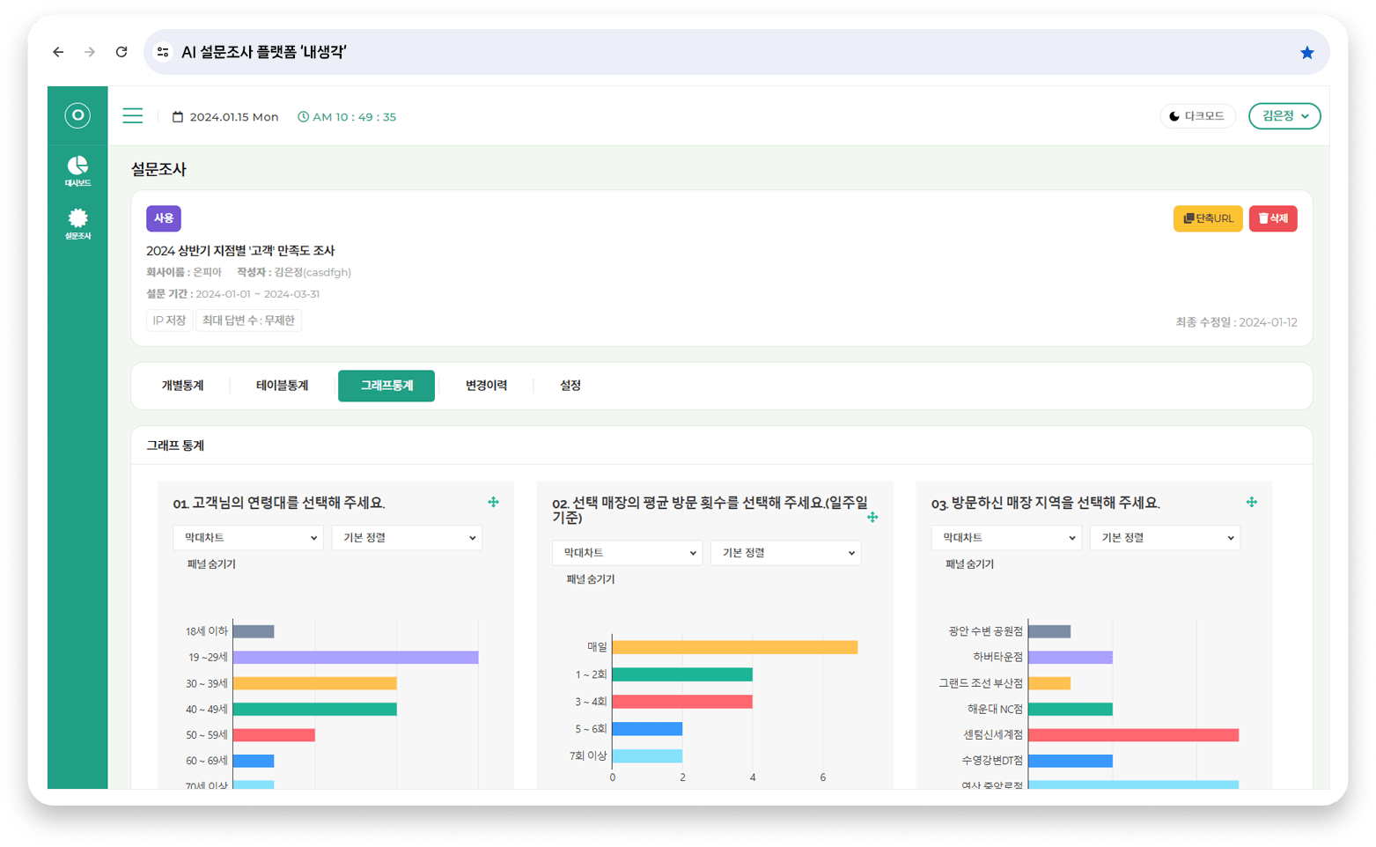Image resolution: width=1376 pixels, height=847 pixels.
Task: Open 막대차트 dropdown for question 01
Action: tap(248, 537)
